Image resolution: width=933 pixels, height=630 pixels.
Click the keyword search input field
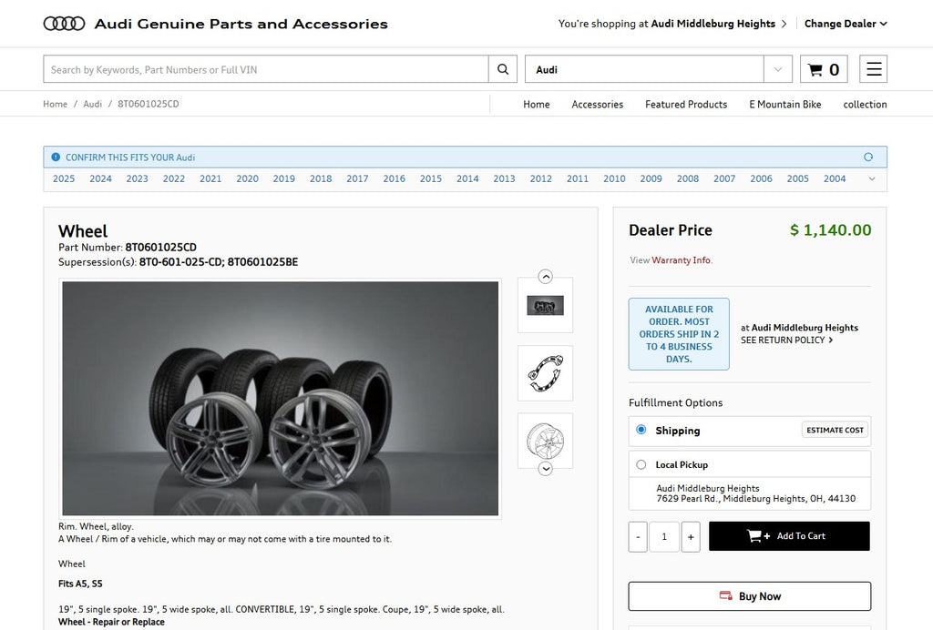click(x=266, y=69)
